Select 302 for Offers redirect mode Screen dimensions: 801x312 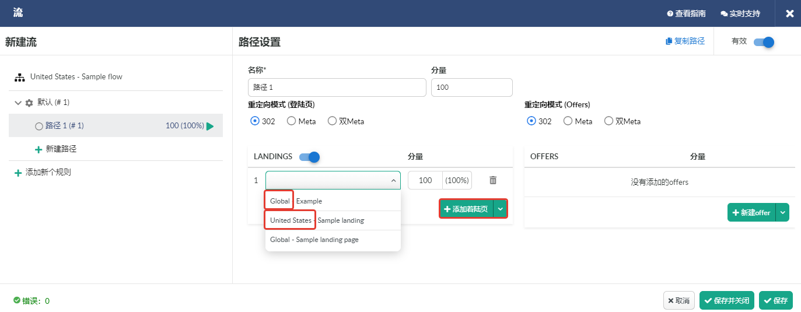click(x=531, y=121)
